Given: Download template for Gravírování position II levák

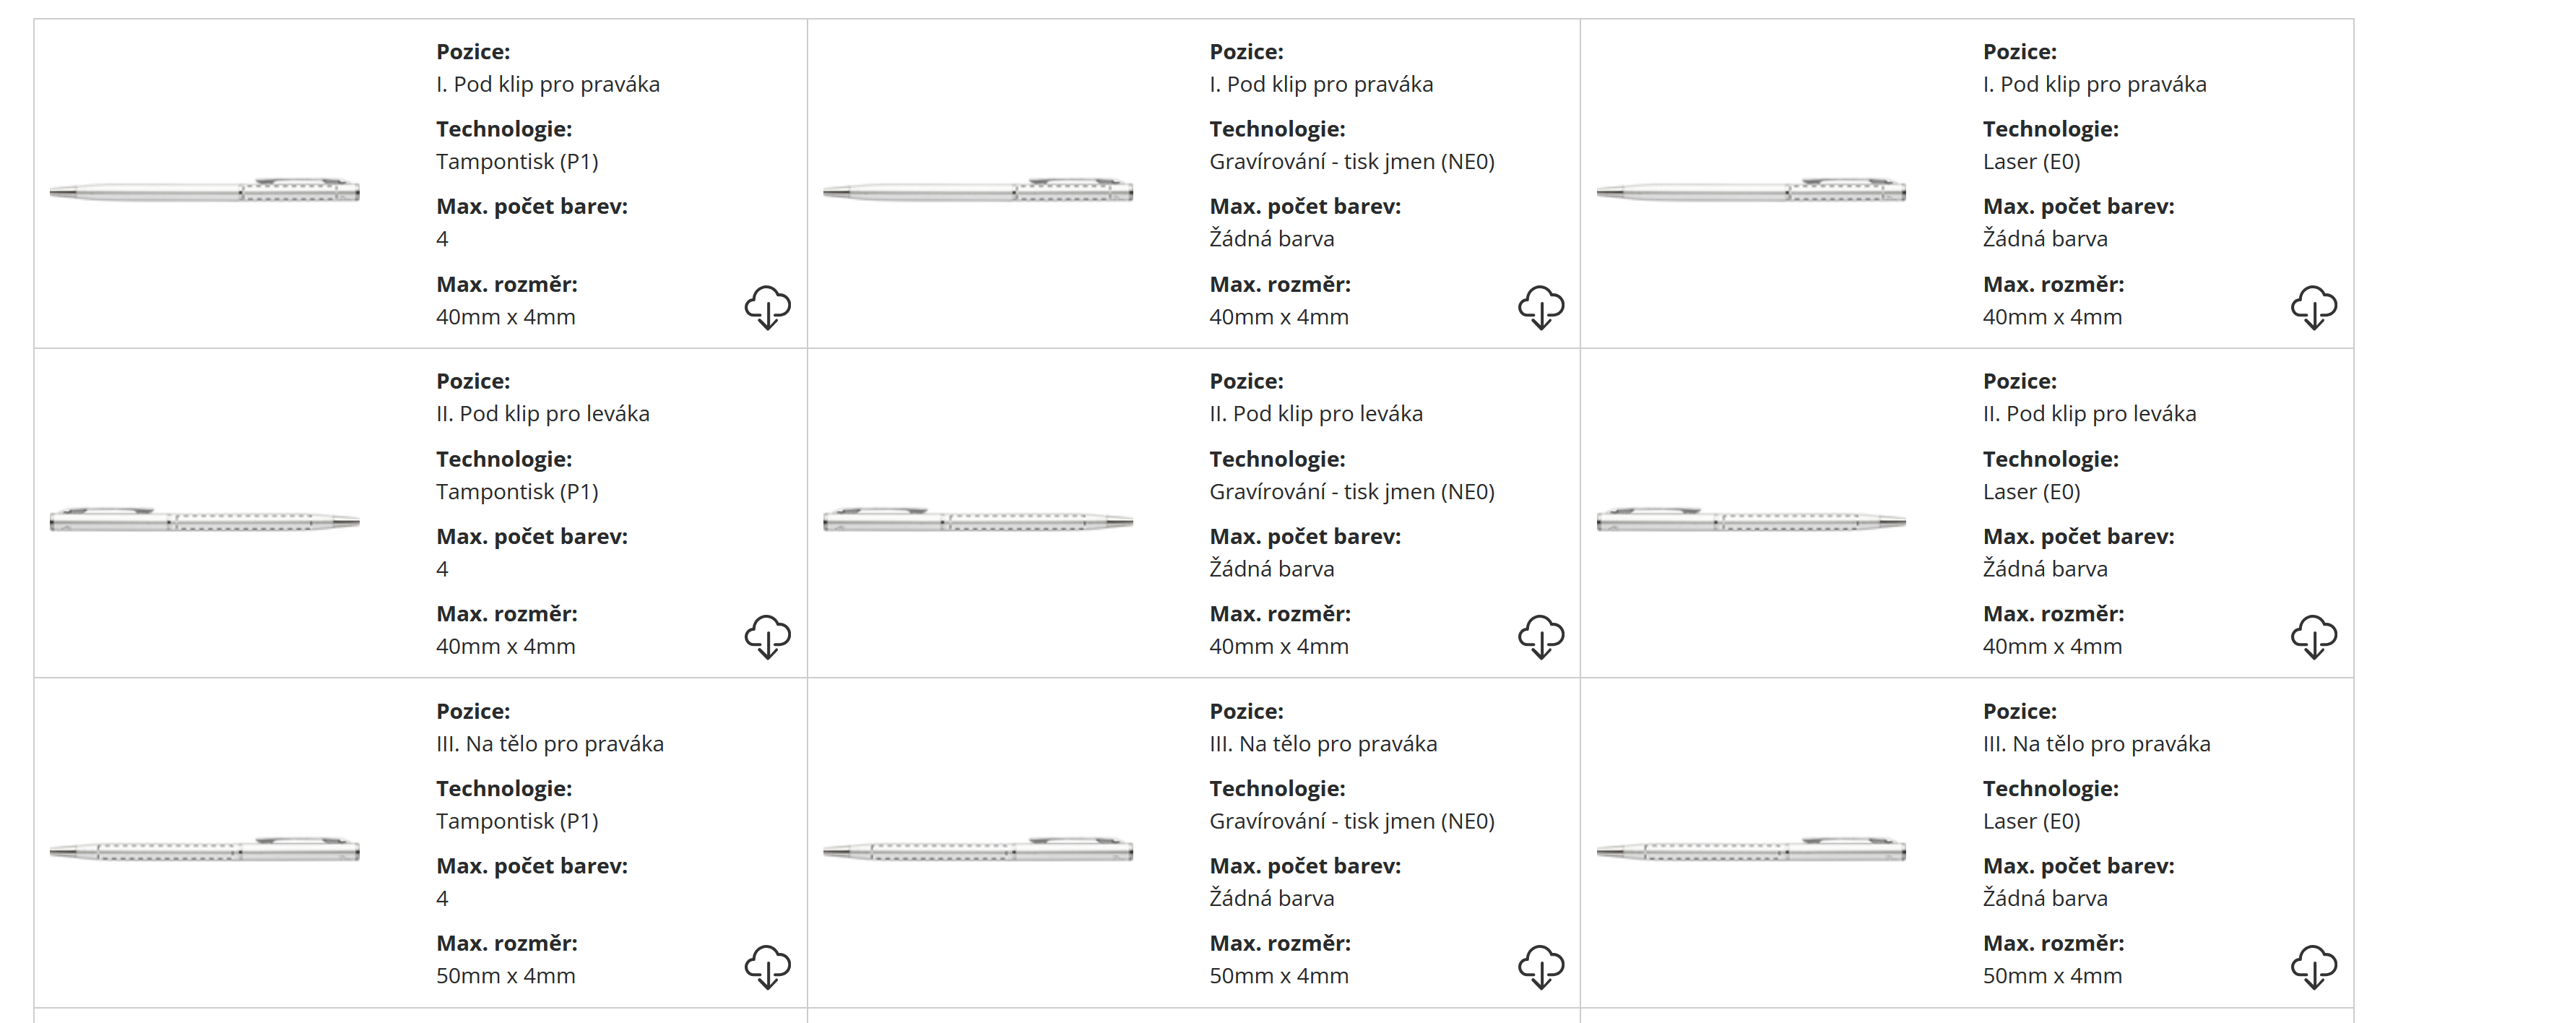Looking at the screenshot, I should point(1541,637).
